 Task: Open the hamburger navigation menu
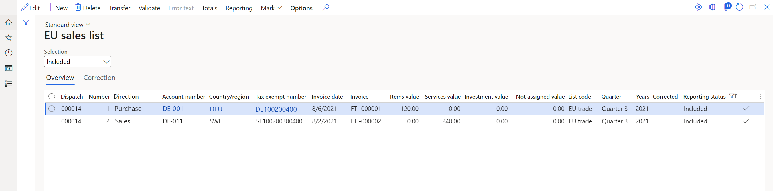(x=8, y=8)
